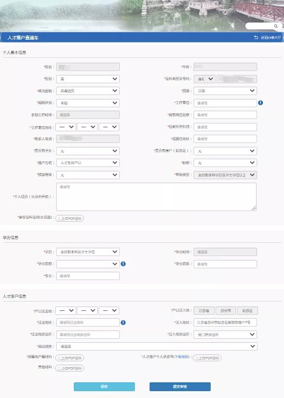Open the 落户方式 dropdown
Screen dimensions: 284x398
coord(88,163)
